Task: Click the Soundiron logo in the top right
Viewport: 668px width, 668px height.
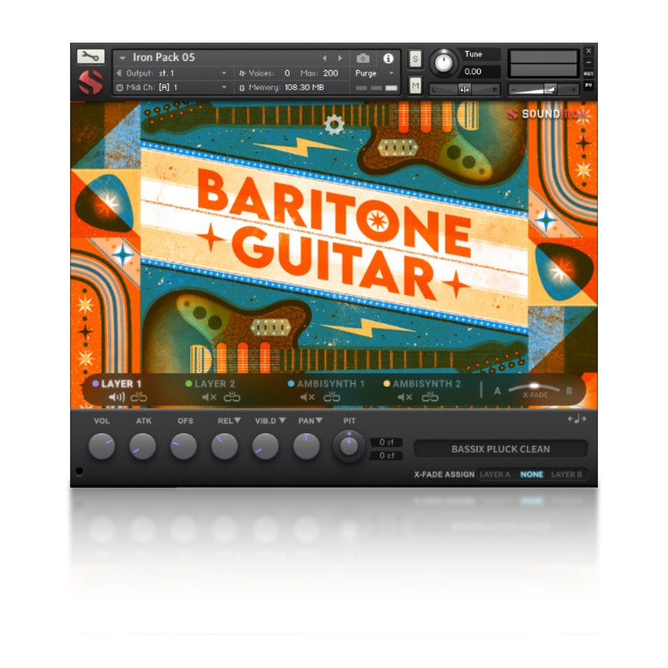Action: pyautogui.click(x=551, y=114)
